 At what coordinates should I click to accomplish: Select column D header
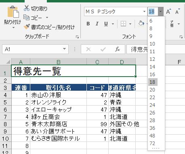[x=122, y=62]
